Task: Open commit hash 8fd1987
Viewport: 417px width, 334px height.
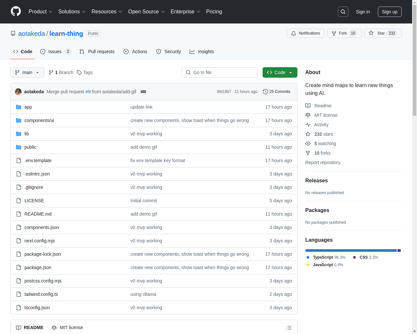Action: click(224, 92)
